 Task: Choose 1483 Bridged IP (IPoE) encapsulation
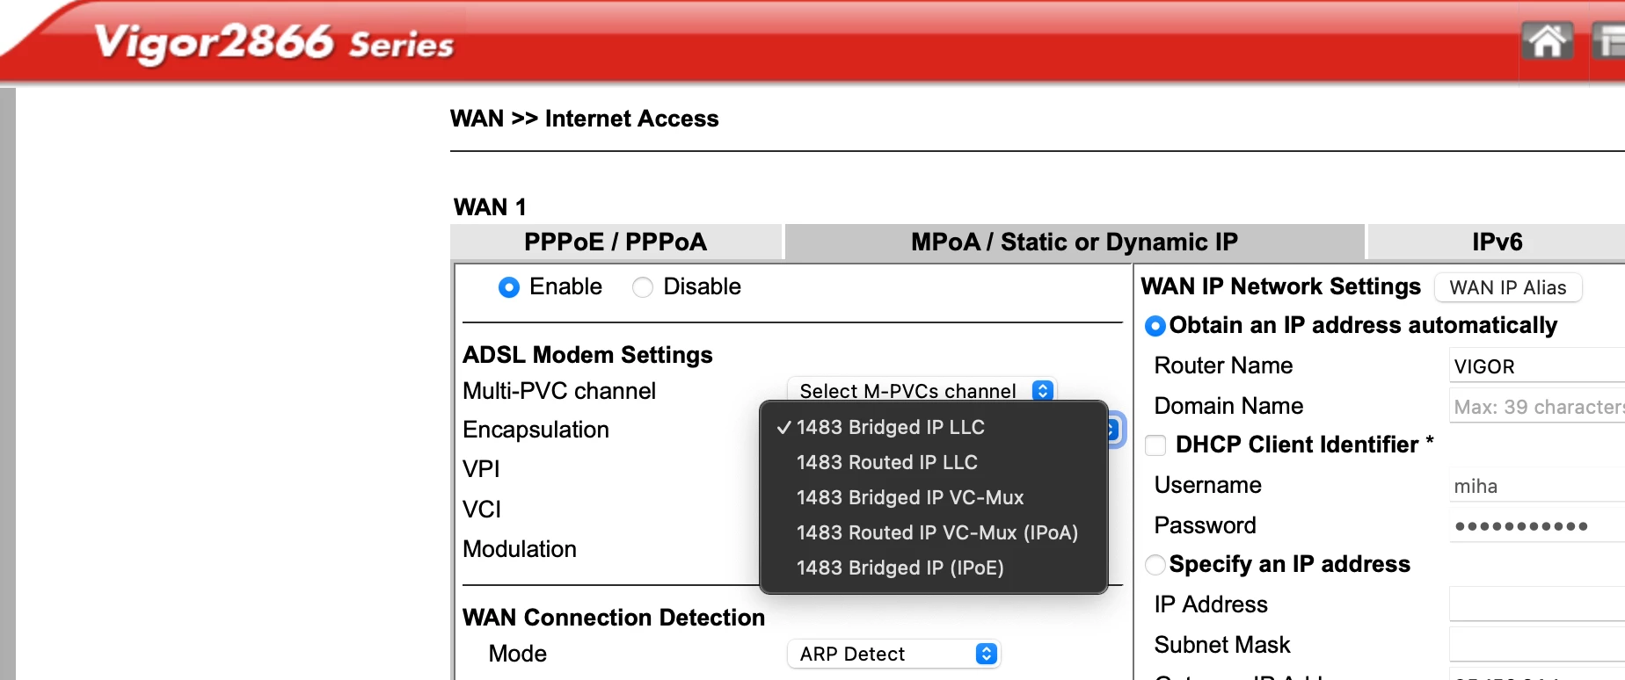coord(900,568)
